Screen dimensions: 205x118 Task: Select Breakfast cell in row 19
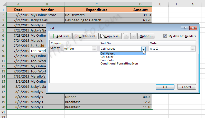click(97, 102)
